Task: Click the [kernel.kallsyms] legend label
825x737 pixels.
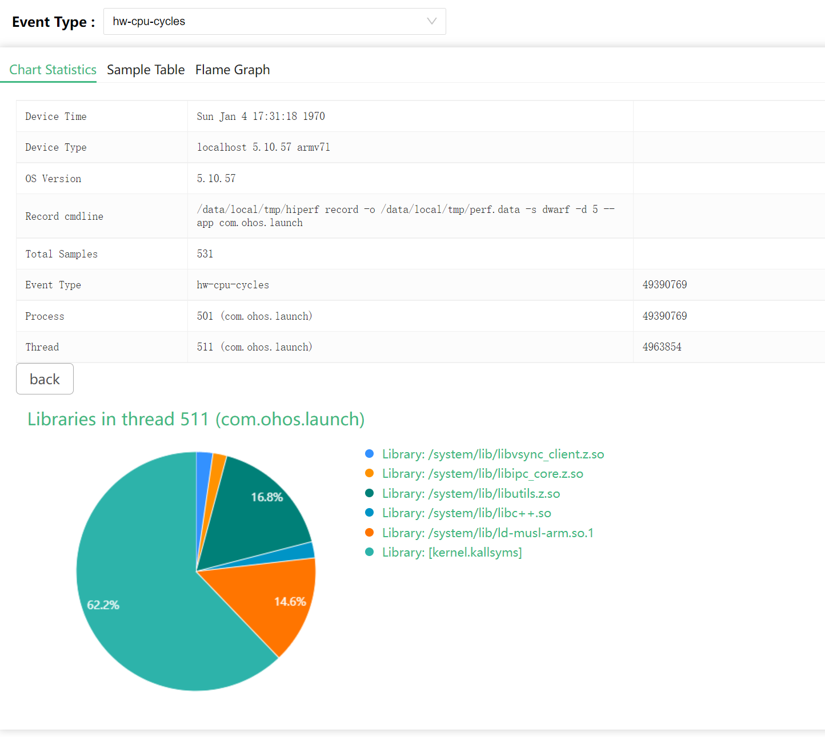Action: (451, 553)
